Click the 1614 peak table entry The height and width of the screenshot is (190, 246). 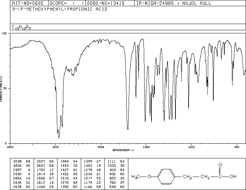(x=45, y=174)
